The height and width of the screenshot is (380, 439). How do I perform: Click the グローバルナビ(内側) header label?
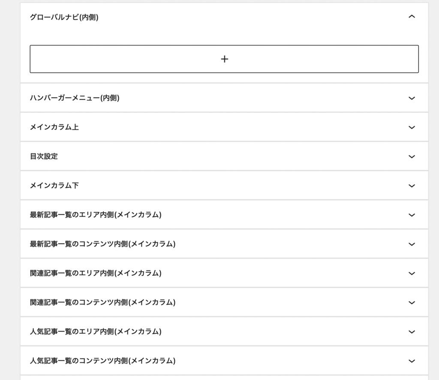(63, 17)
